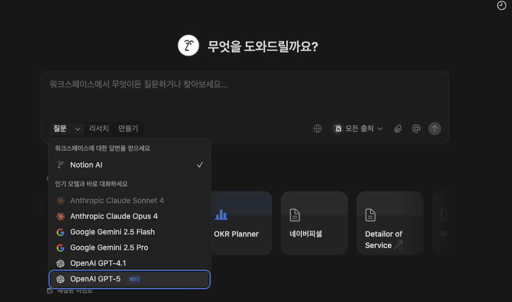Screen dimensions: 512x302
Task: Open the 모든 출처 sources dropdown
Action: 358,129
